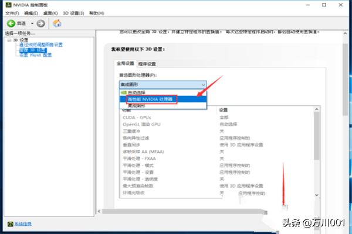Close the NVIDIA control panel window
Screen dimensions: 352x234
pos(340,5)
